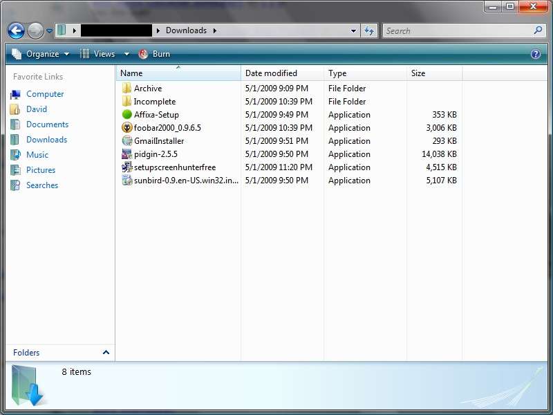Click the Documents icon in sidebar
Image resolution: width=553 pixels, height=415 pixels.
(x=15, y=124)
